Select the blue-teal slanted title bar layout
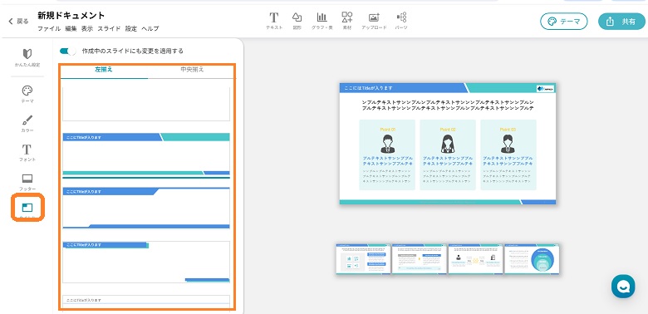The width and height of the screenshot is (648, 314). point(146,154)
